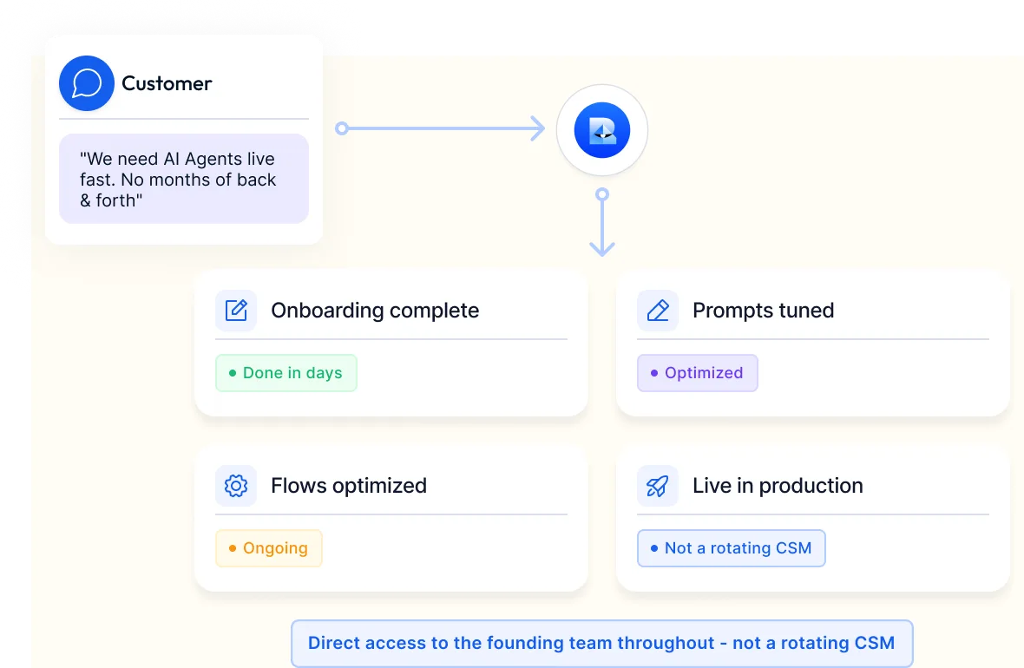This screenshot has width=1024, height=668.
Task: Click the Onboarding complete edit icon
Action: point(236,311)
